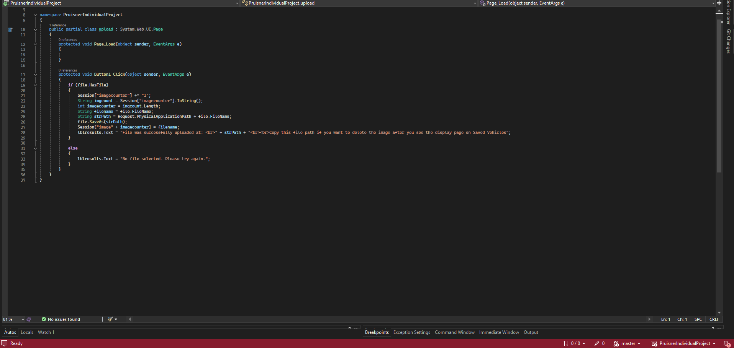This screenshot has width=734, height=348.
Task: Switch to the Breakpoints tab
Action: 377,332
